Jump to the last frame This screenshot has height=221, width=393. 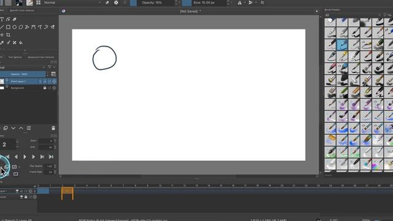(x=51, y=157)
